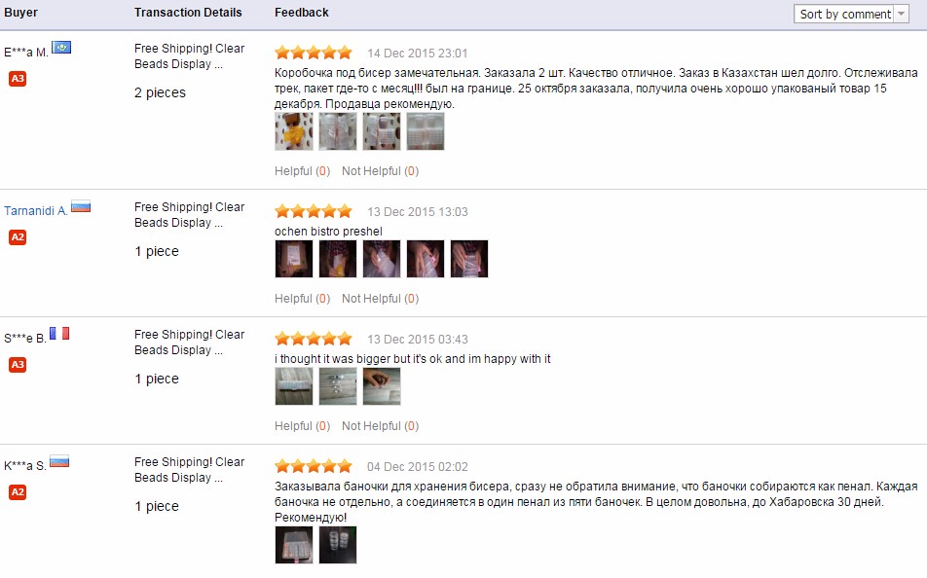Click the A2 badge under K***a S.
The width and height of the screenshot is (927, 578).
tap(18, 492)
